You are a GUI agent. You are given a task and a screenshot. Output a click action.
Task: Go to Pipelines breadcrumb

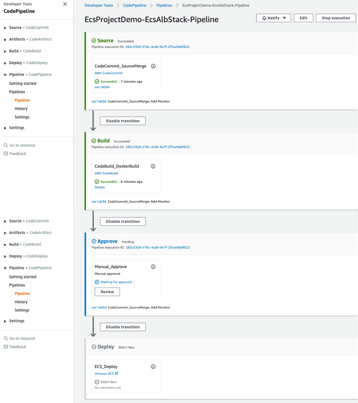click(x=164, y=5)
